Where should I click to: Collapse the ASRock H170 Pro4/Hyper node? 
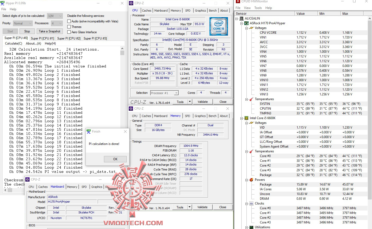(x=241, y=23)
